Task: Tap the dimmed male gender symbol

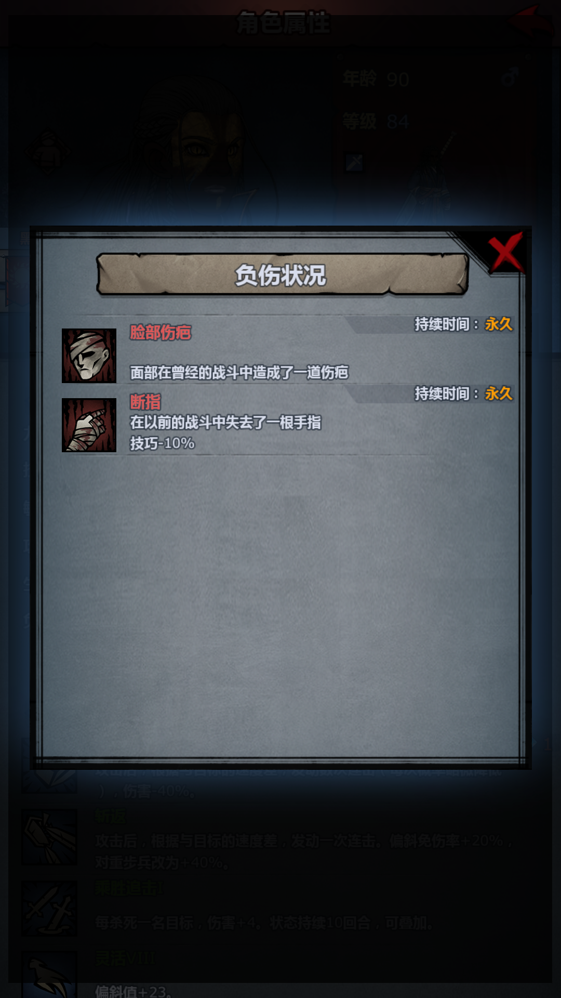Action: [510, 78]
